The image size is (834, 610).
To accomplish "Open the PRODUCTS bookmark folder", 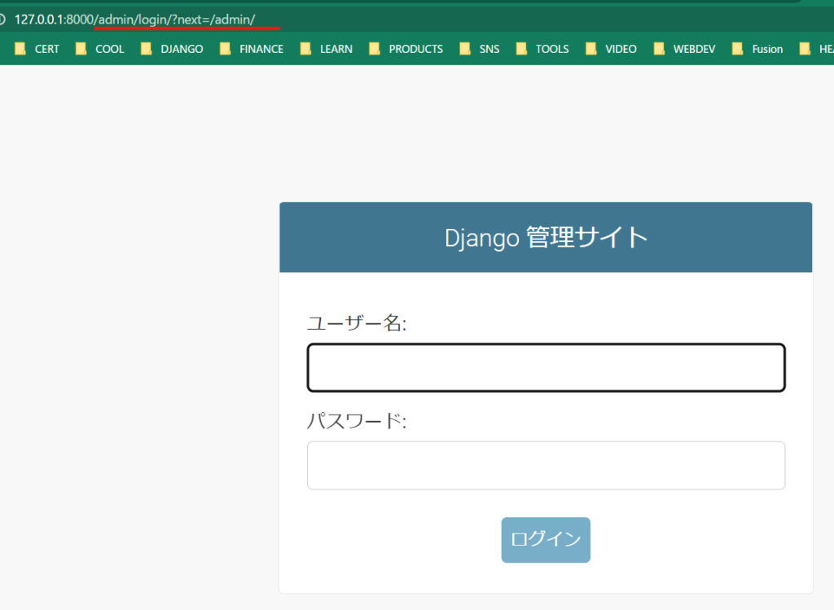I will point(406,49).
